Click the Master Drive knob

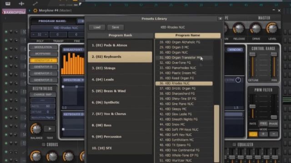coord(256,29)
